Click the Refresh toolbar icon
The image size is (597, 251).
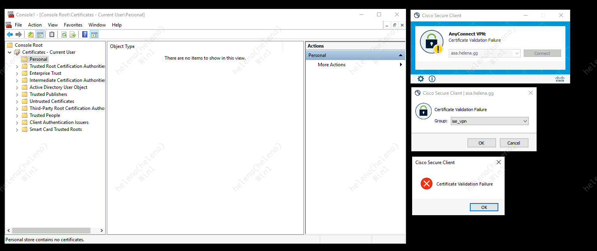[x=64, y=35]
